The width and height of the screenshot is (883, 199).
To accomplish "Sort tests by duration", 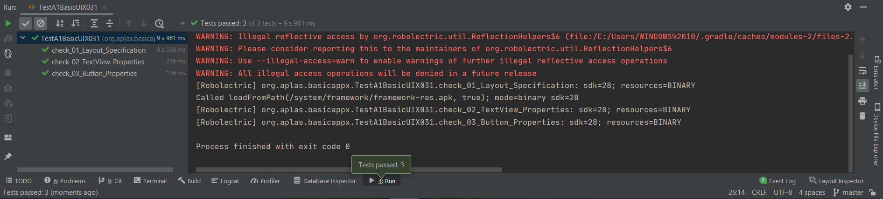I will tap(75, 23).
